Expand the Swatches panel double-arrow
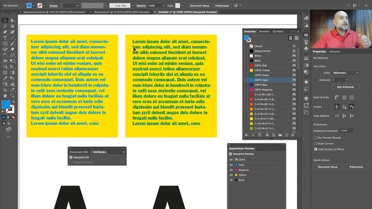Viewport: 372px width, 209px height. coord(292,31)
